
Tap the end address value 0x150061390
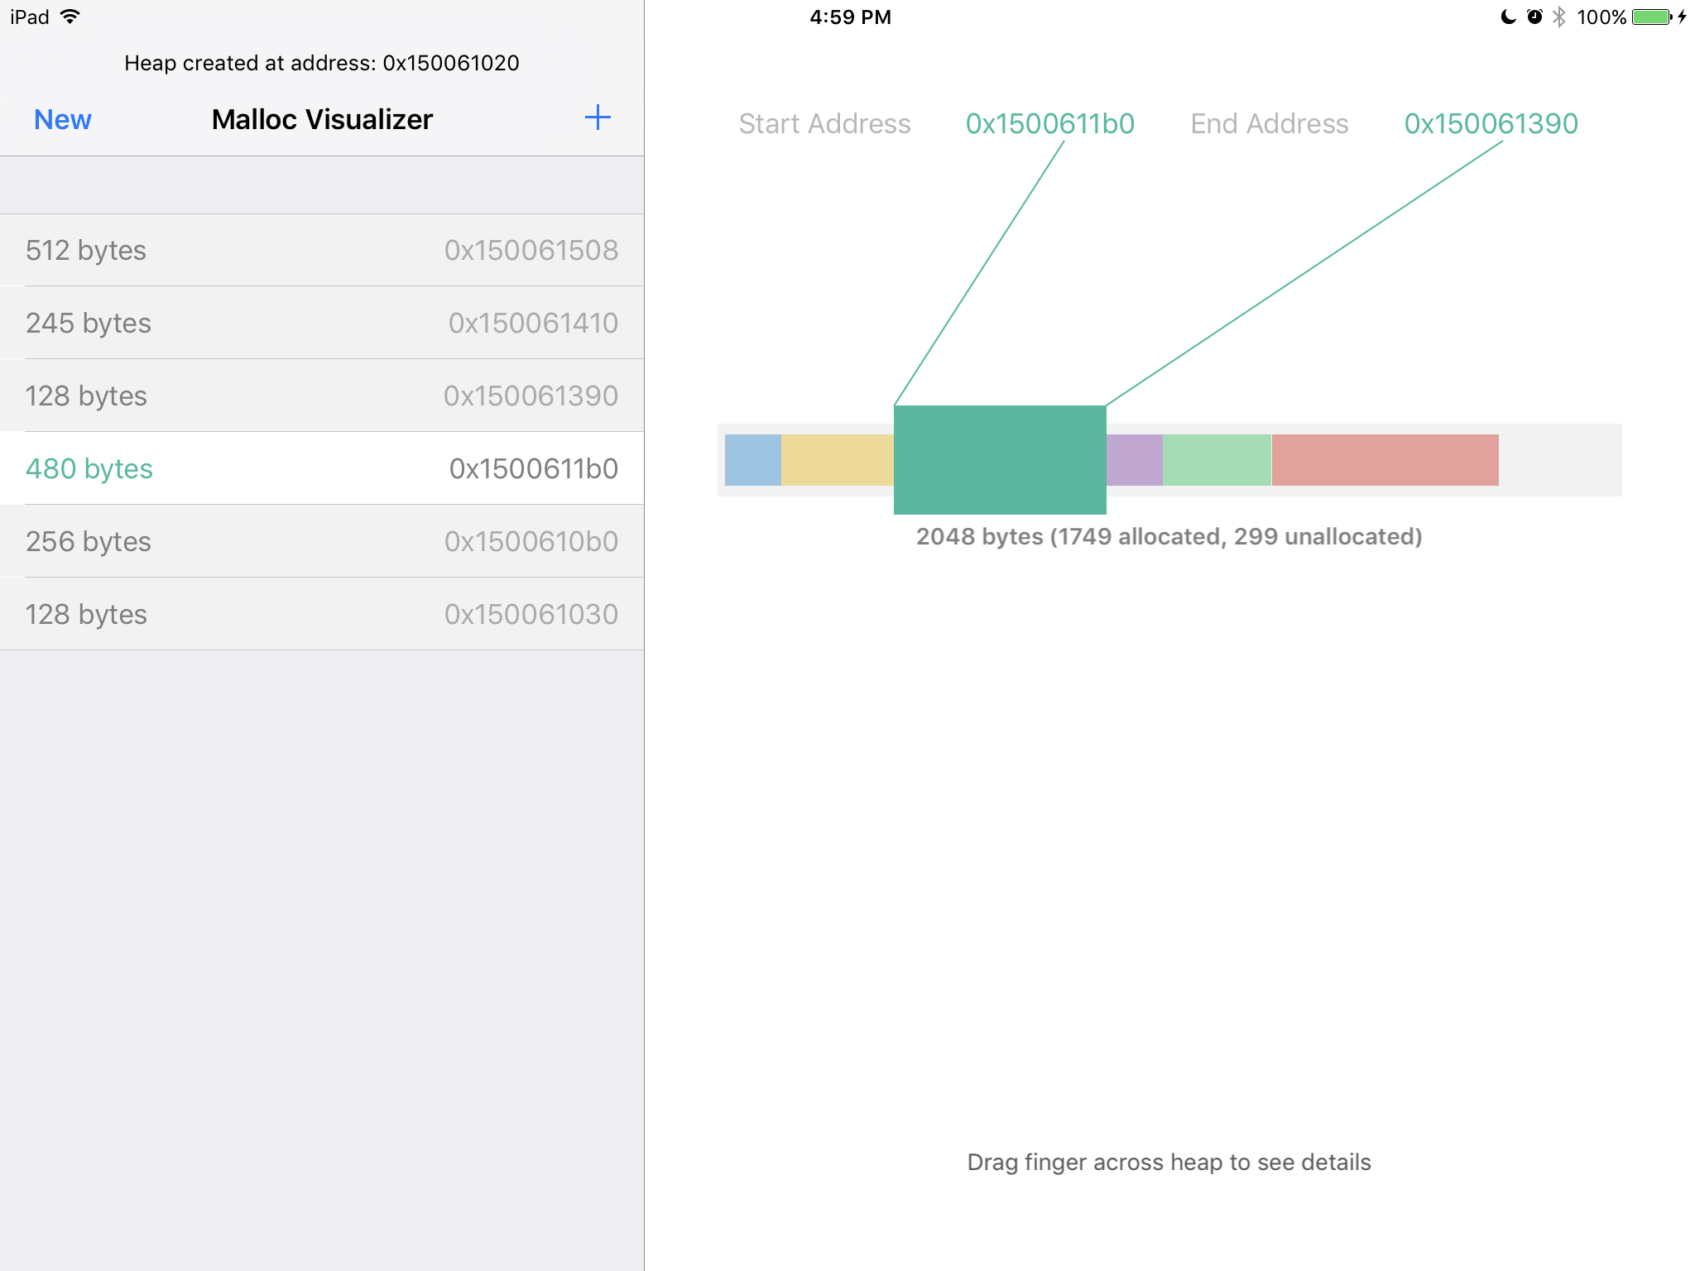(1491, 124)
